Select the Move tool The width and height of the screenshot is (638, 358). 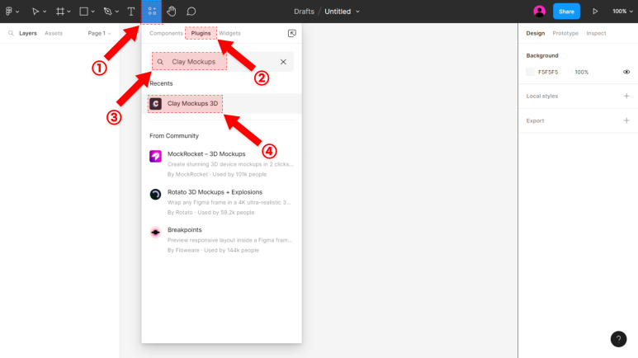tap(35, 12)
